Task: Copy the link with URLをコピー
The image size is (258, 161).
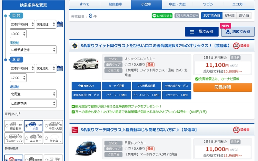Action: 187,16
